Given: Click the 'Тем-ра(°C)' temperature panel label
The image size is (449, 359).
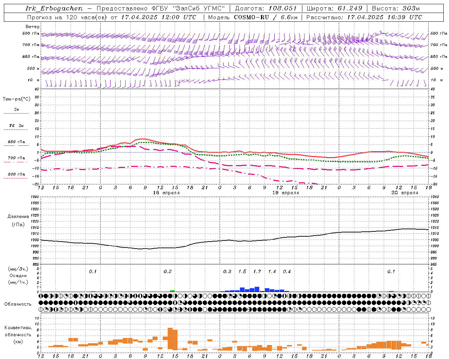Looking at the screenshot, I should point(16,99).
